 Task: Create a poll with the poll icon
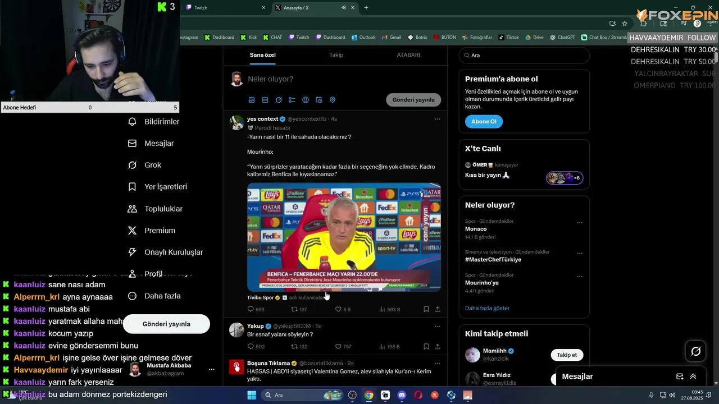point(292,100)
